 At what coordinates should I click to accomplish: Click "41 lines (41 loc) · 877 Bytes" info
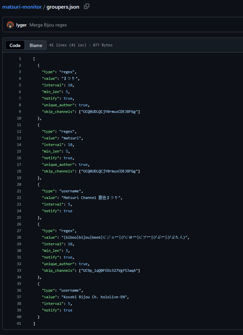pos(81,45)
